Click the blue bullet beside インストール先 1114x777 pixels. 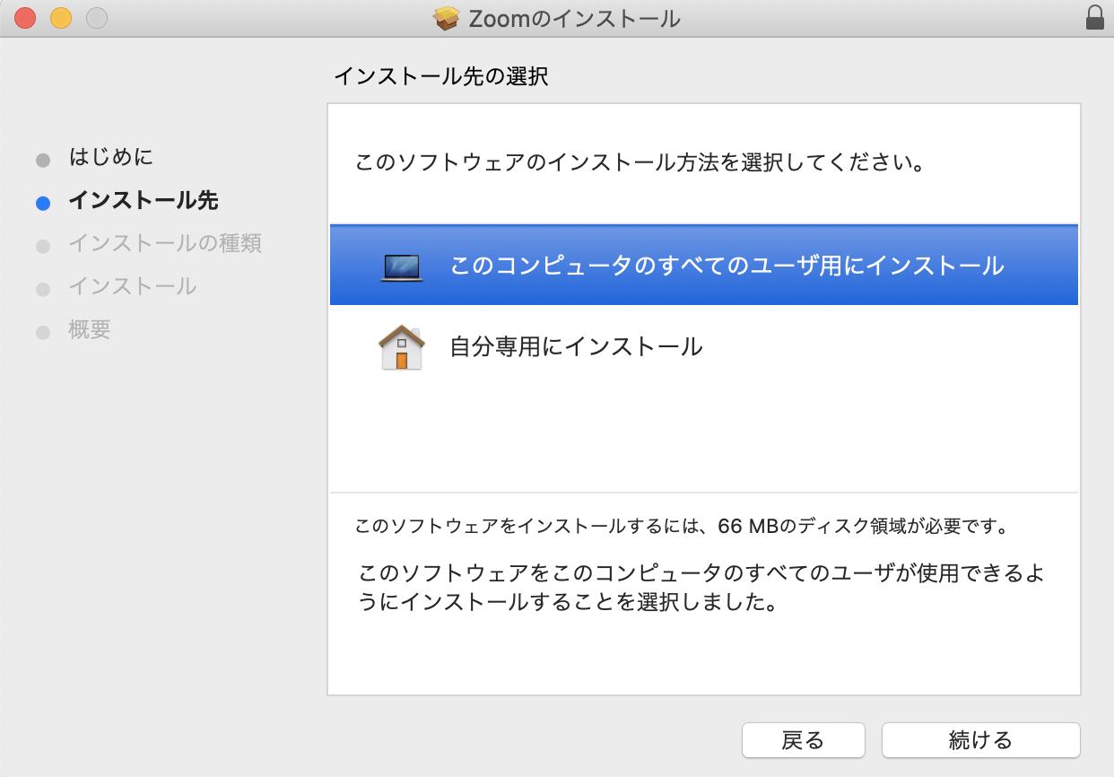pyautogui.click(x=43, y=203)
